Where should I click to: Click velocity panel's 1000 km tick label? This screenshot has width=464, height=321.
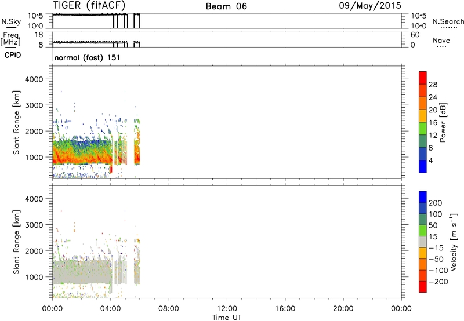click(x=34, y=277)
